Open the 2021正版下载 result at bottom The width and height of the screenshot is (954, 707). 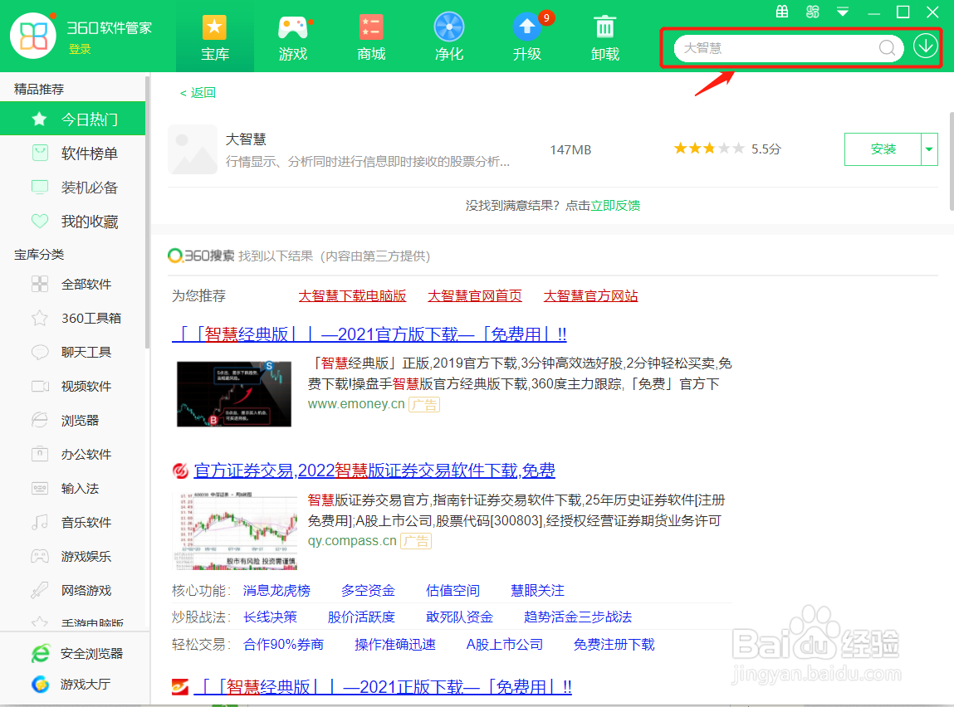click(383, 687)
